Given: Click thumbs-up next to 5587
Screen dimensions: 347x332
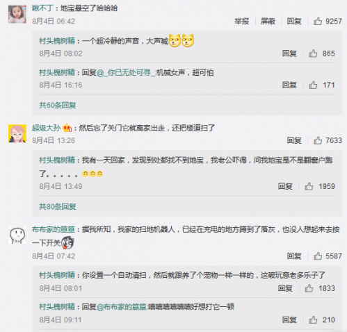Looking at the screenshot, I should coord(318,256).
